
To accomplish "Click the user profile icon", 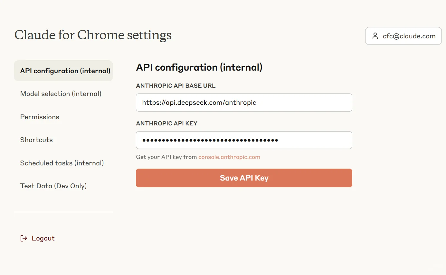I will click(375, 36).
